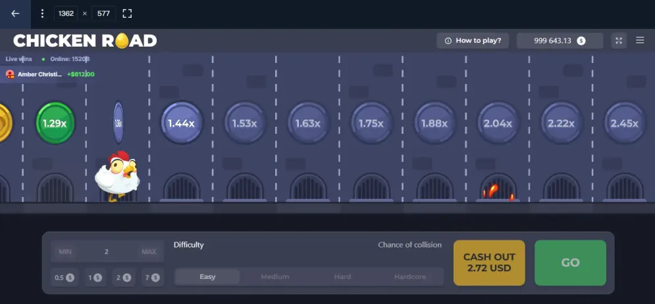Open balance showing 999 643.13
655x304 pixels.
click(x=560, y=41)
